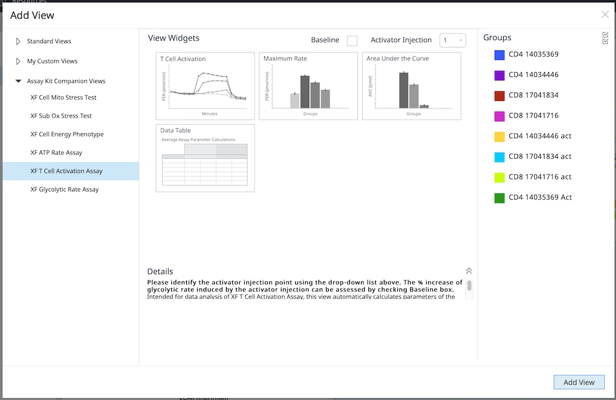This screenshot has height=400, width=616.
Task: Expand the Standard Views tree node
Action: pyautogui.click(x=18, y=41)
